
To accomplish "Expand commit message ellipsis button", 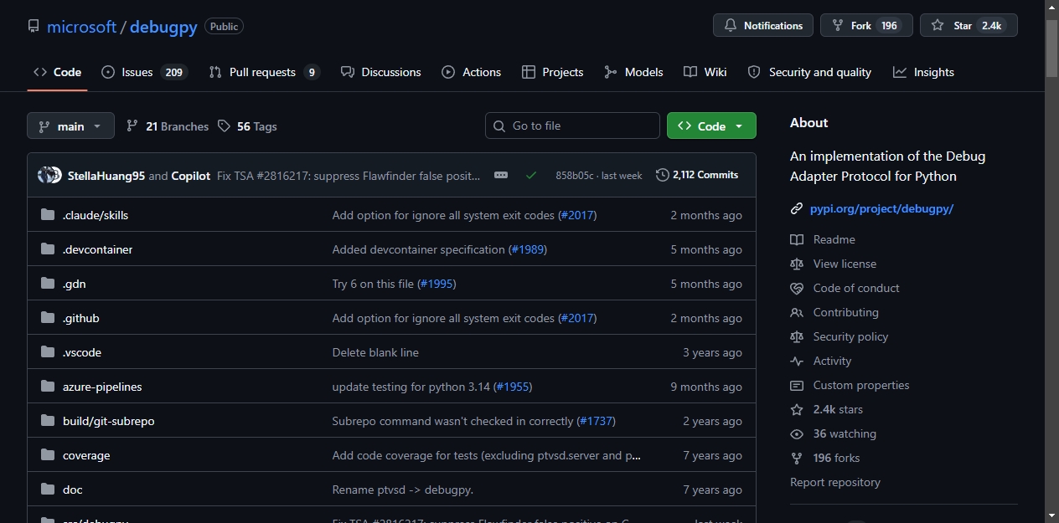I will click(501, 175).
